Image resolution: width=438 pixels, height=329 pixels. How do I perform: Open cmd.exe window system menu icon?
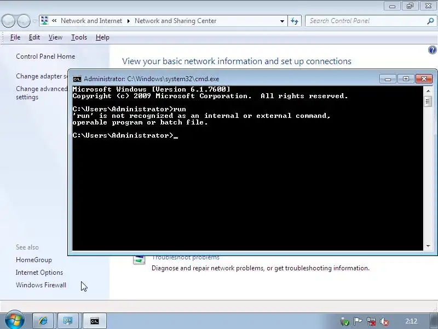pyautogui.click(x=77, y=79)
